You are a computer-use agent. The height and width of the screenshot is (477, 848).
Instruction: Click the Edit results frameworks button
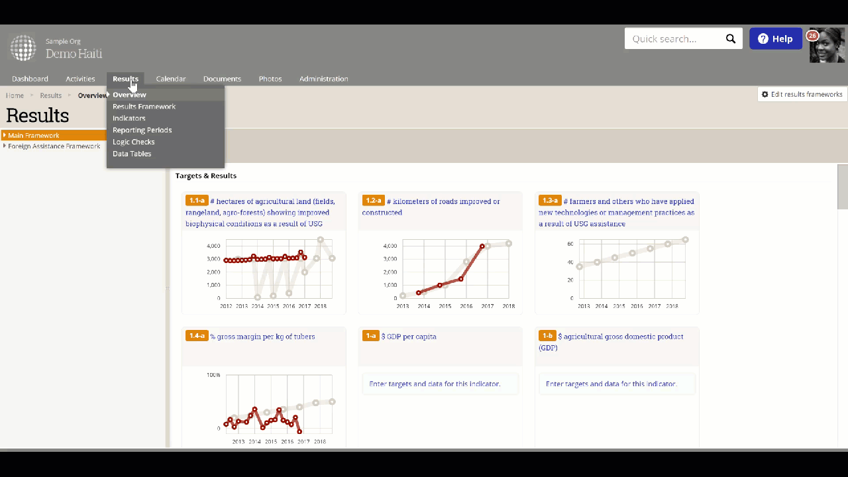coord(802,94)
